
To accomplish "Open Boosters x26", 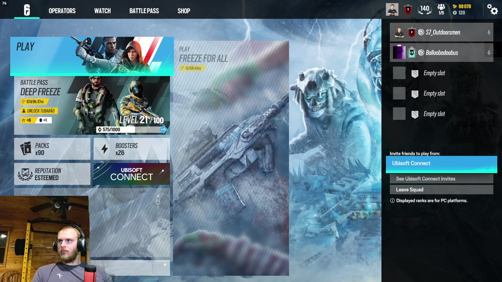I will [x=132, y=149].
